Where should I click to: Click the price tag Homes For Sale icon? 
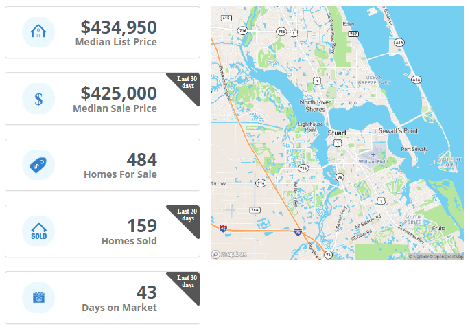pos(38,165)
